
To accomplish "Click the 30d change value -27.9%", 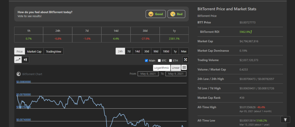I will point(145,38).
